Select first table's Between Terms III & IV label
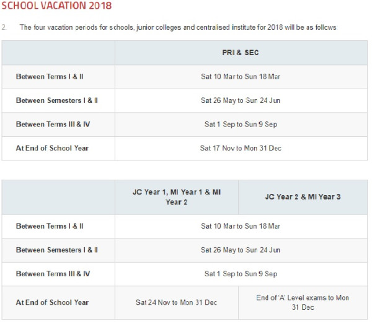The height and width of the screenshot is (324, 372). tap(53, 125)
